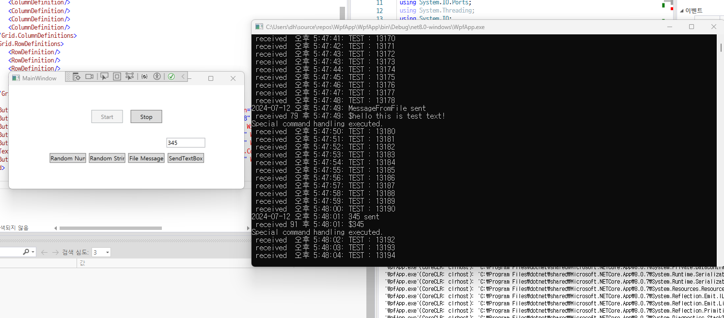
Task: Click the Grid.ColumnDefinitions> closing tag line
Action: click(38, 35)
